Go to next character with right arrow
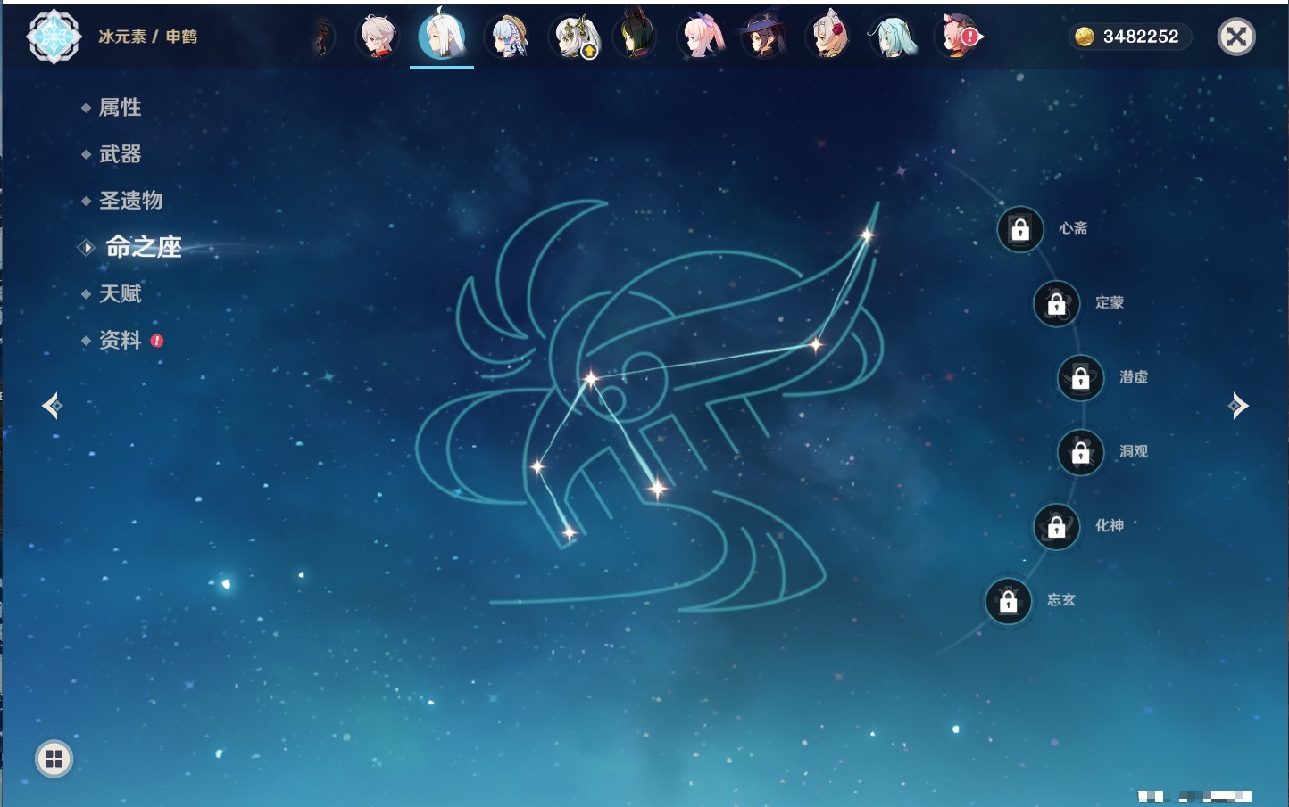 (1238, 406)
